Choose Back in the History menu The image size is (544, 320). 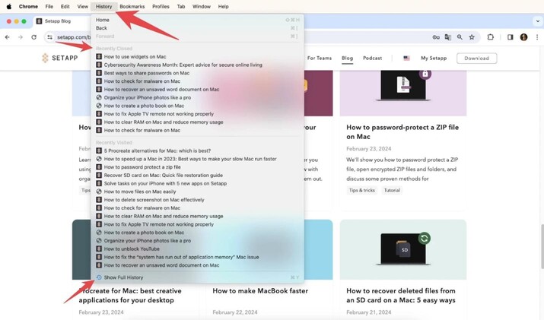pyautogui.click(x=197, y=28)
